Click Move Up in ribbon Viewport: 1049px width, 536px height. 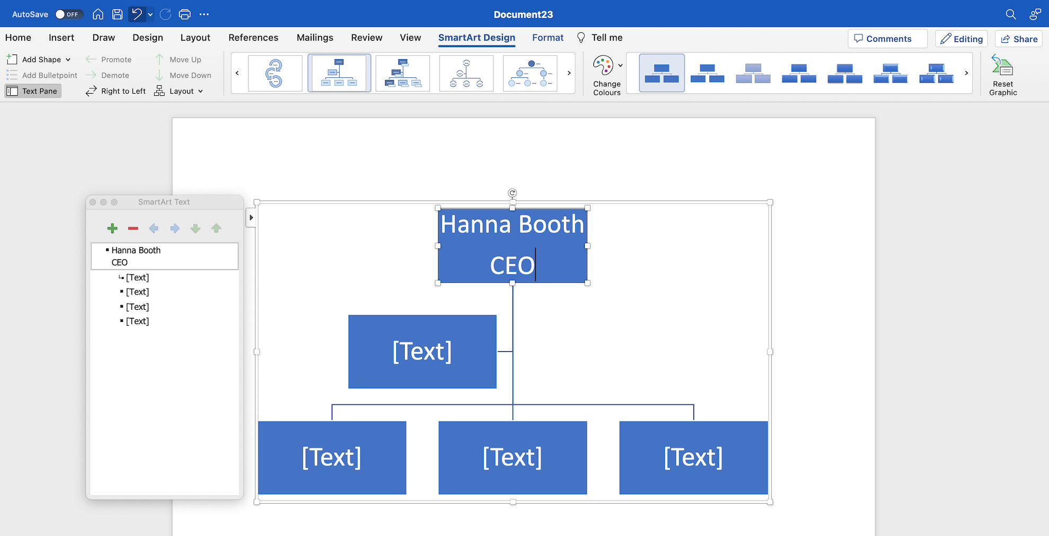coord(178,59)
